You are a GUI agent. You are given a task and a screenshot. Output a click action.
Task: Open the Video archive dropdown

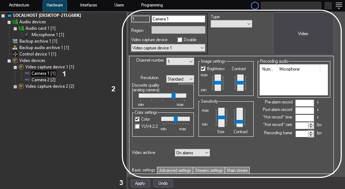click(192, 153)
